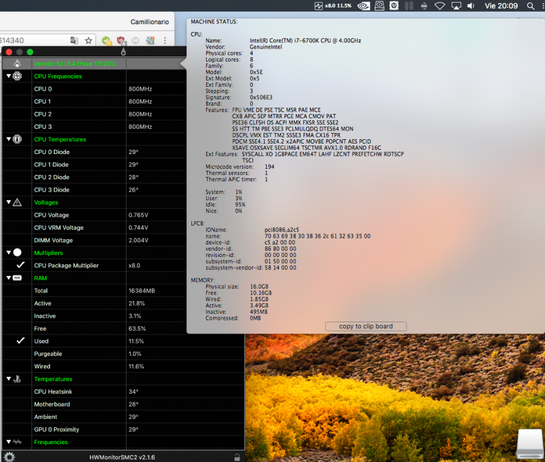The image size is (545, 462).
Task: Select the CPU 0 frequency row
Action: point(94,89)
